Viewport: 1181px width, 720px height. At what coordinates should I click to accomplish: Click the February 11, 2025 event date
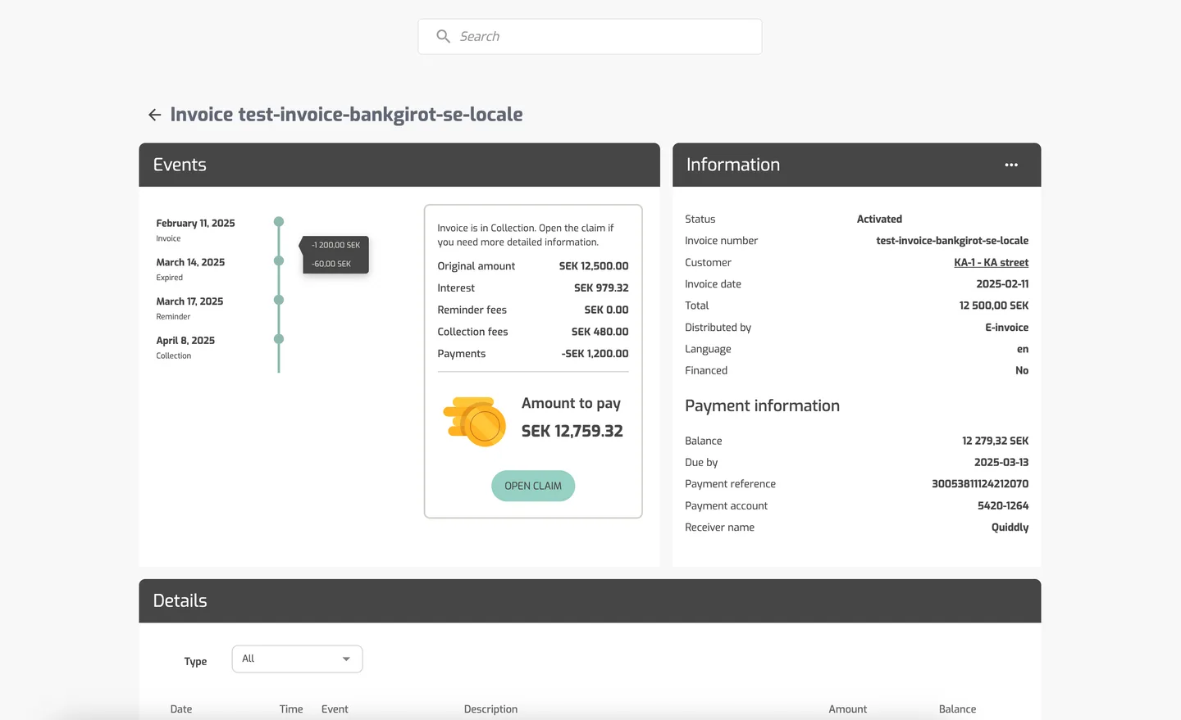195,223
